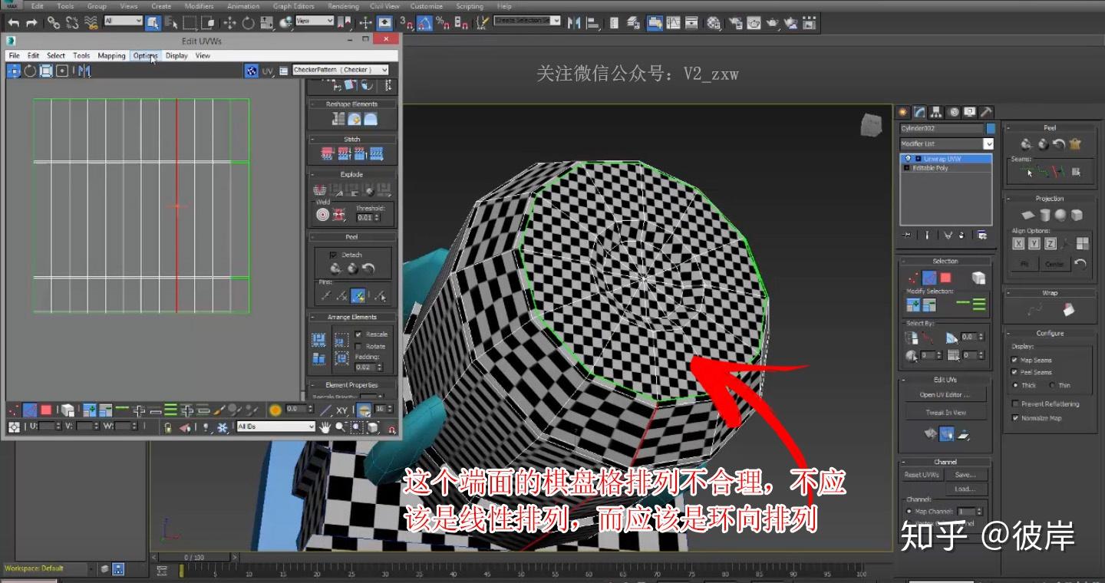Uncheck the Rescale checkbox
The height and width of the screenshot is (583, 1105).
pos(358,334)
